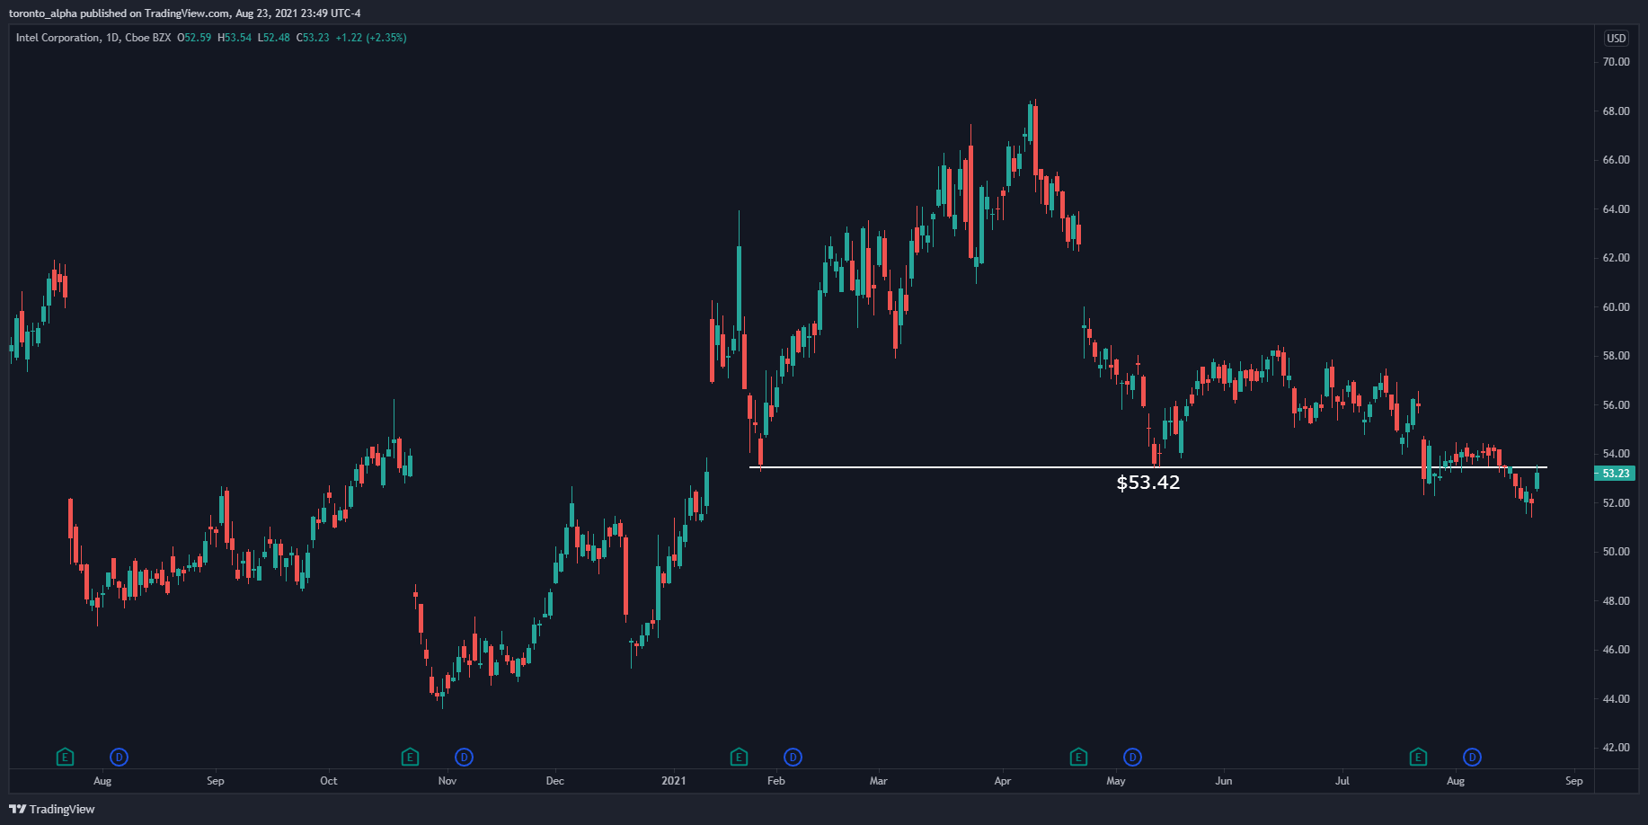Screen dimensions: 1648x825
Task: Click the change value +1.22 (+2.35%)
Action: coord(371,38)
